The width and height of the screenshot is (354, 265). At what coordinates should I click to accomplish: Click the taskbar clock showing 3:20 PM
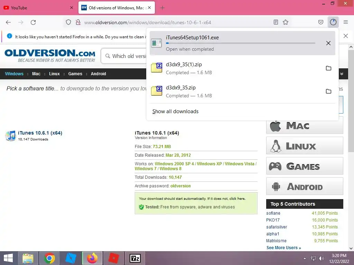point(339,258)
